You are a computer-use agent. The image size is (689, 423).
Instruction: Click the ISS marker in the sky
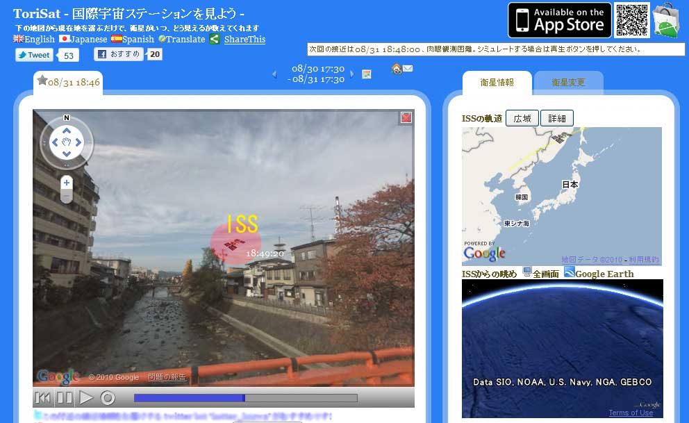[235, 243]
